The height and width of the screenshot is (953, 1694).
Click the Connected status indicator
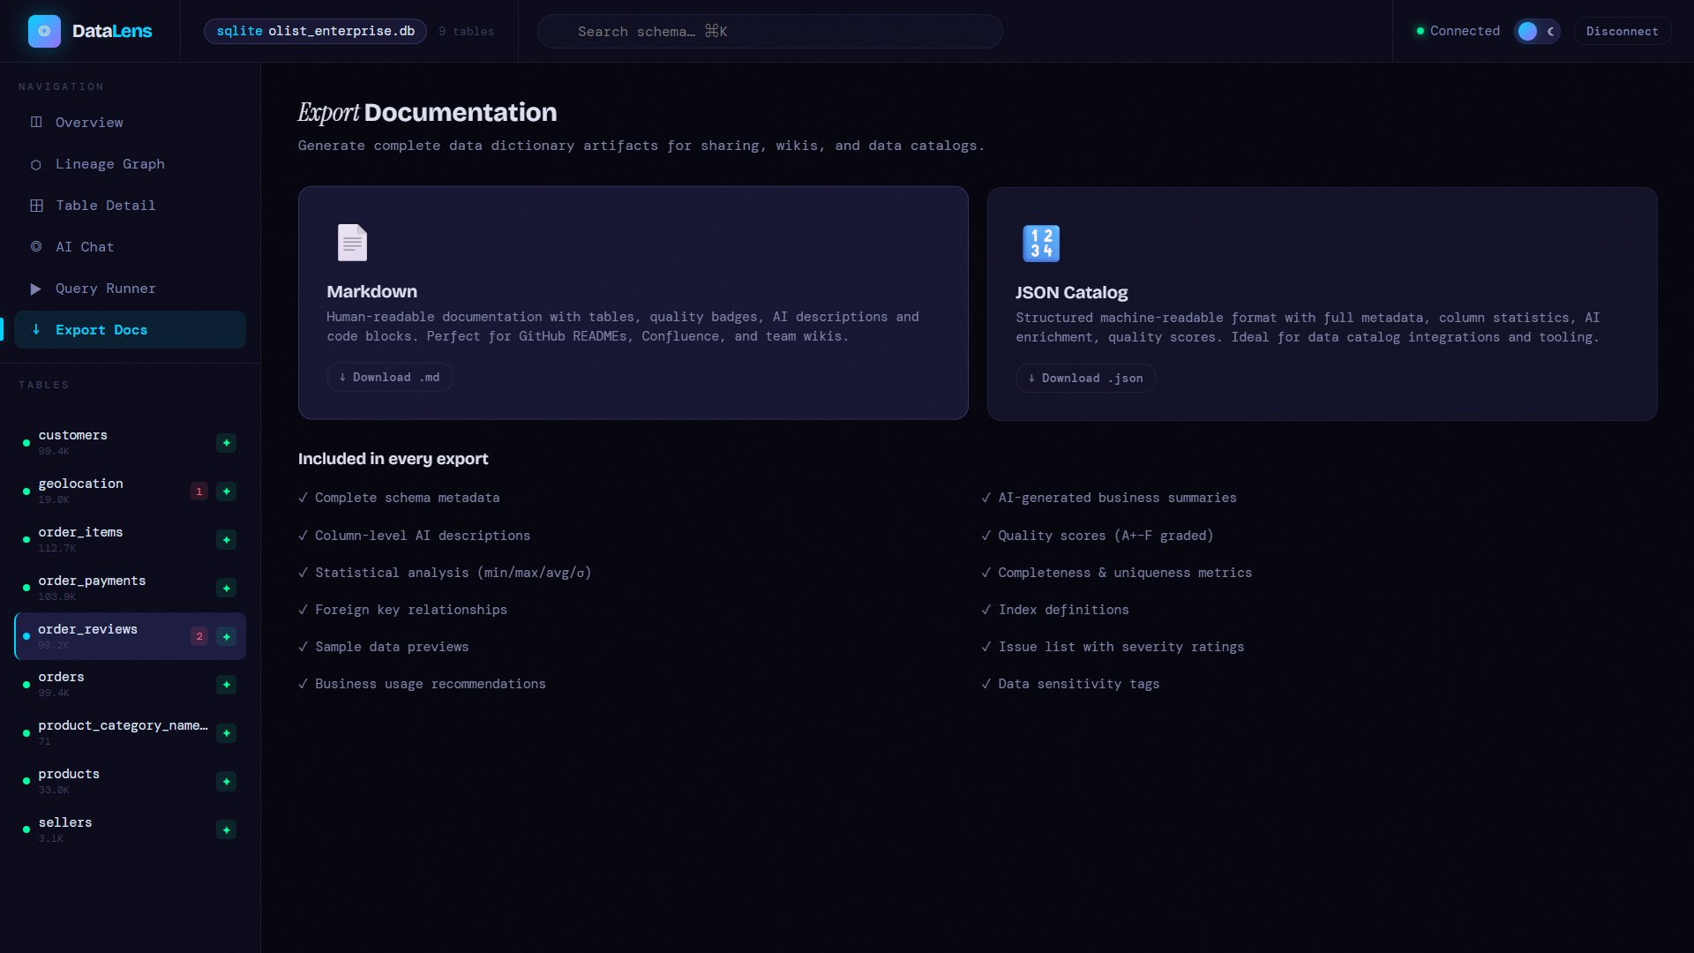1458,31
